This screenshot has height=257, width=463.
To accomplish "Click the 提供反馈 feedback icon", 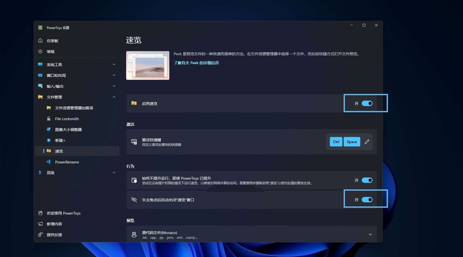I will pyautogui.click(x=41, y=235).
